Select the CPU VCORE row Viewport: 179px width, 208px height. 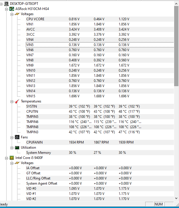point(100,19)
